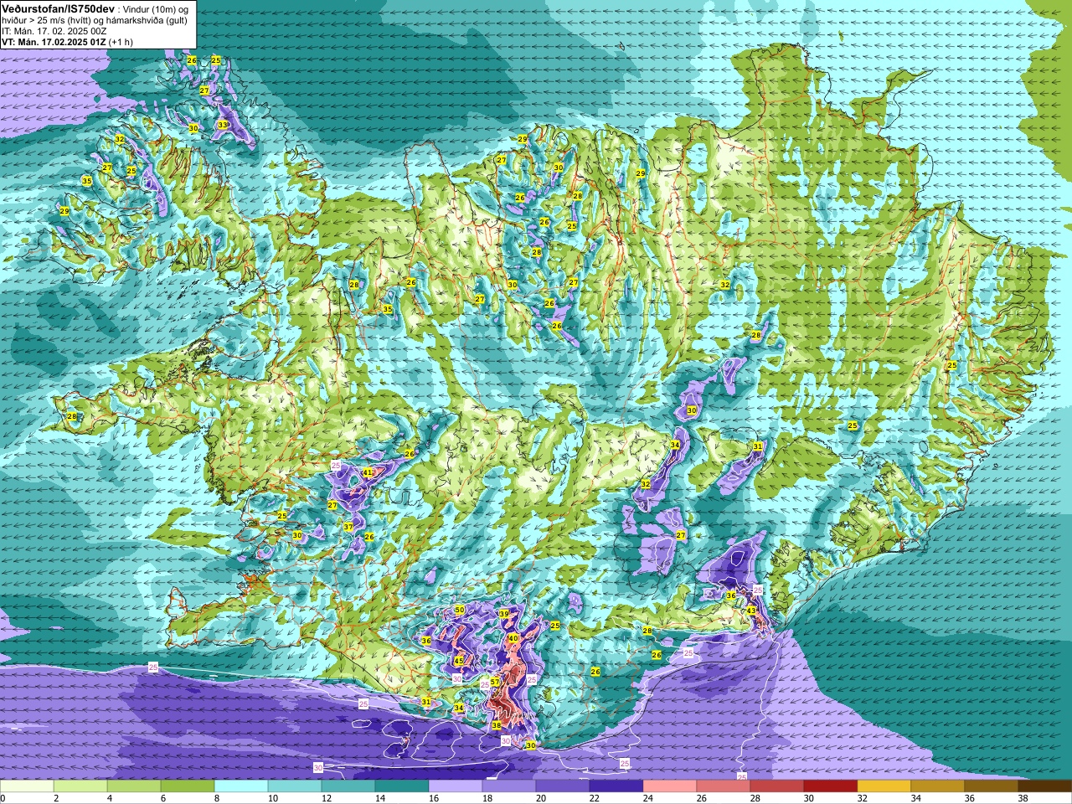Click the yellow gust label 50
The image size is (1072, 804).
click(x=460, y=611)
